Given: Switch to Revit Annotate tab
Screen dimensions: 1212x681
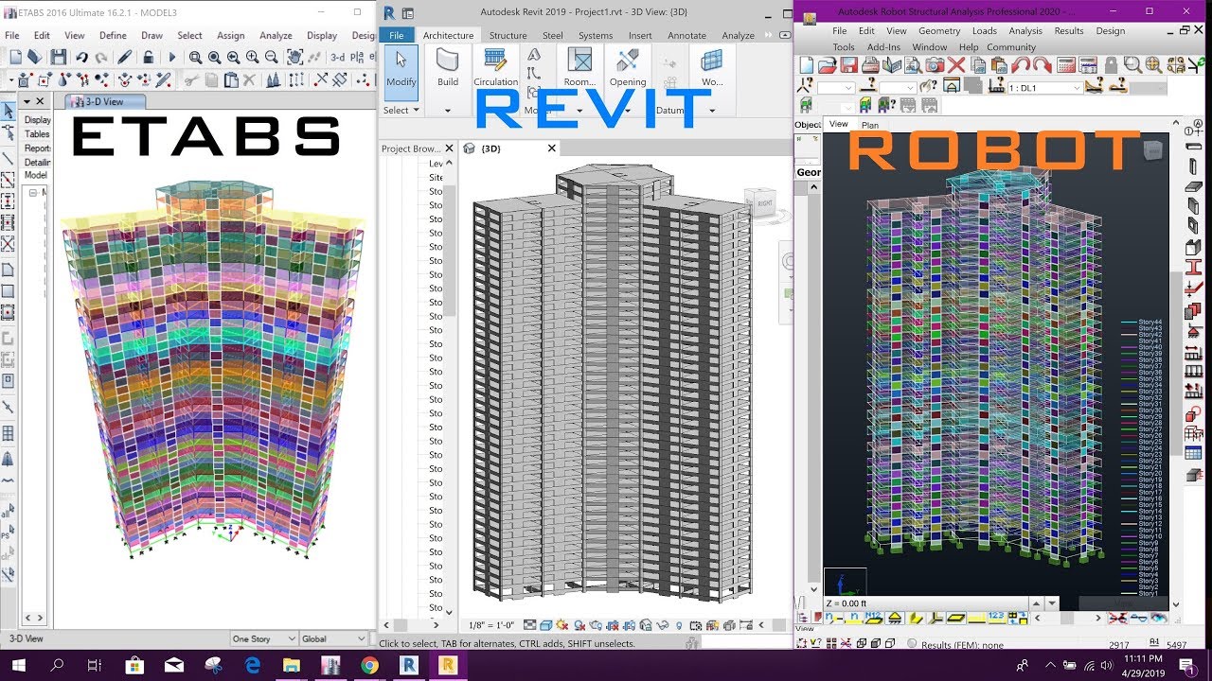Looking at the screenshot, I should pyautogui.click(x=686, y=36).
